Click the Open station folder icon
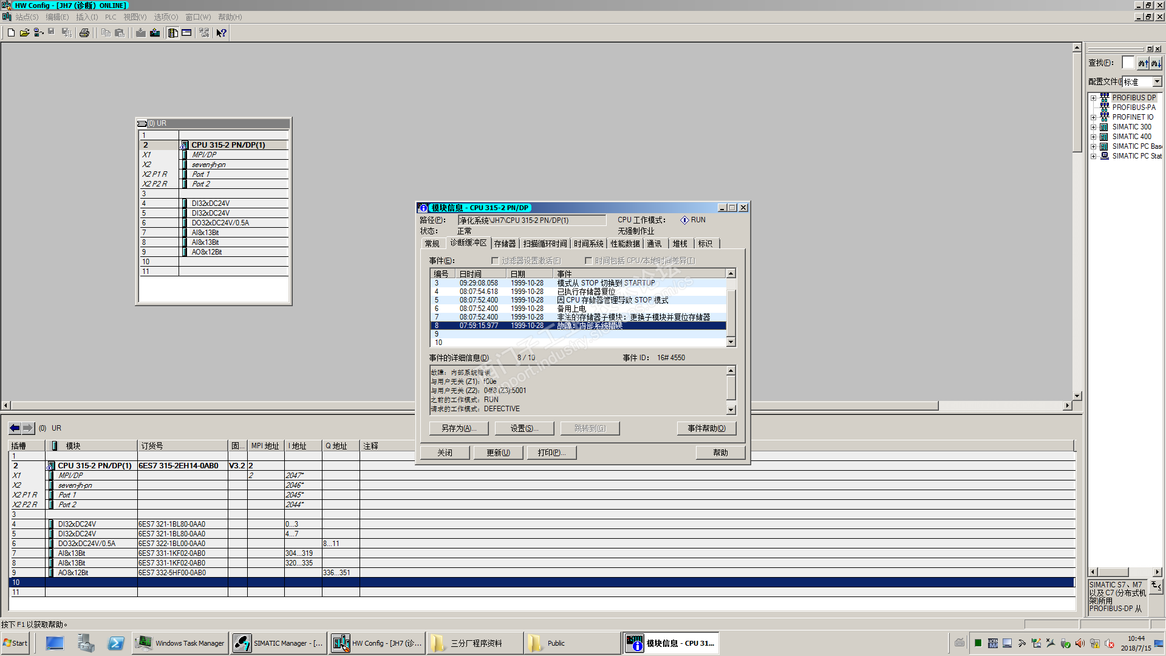This screenshot has height=656, width=1166. coord(24,33)
